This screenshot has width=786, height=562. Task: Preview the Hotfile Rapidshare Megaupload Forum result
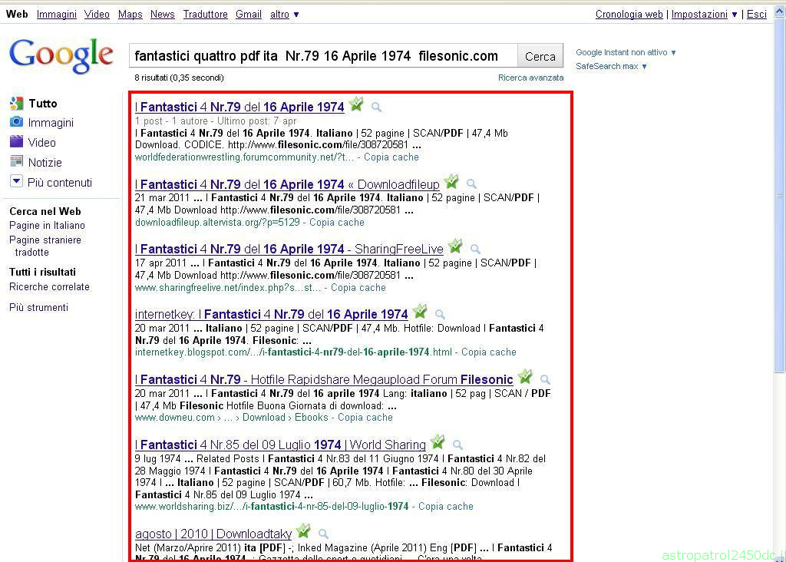[x=546, y=379]
